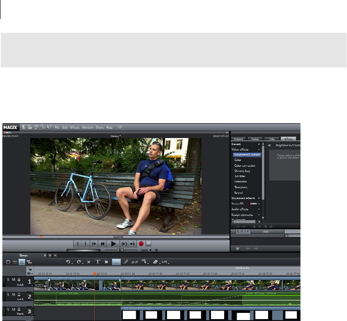347x321 pixels.
Task: Delete selected object with X icon
Action: point(88,262)
